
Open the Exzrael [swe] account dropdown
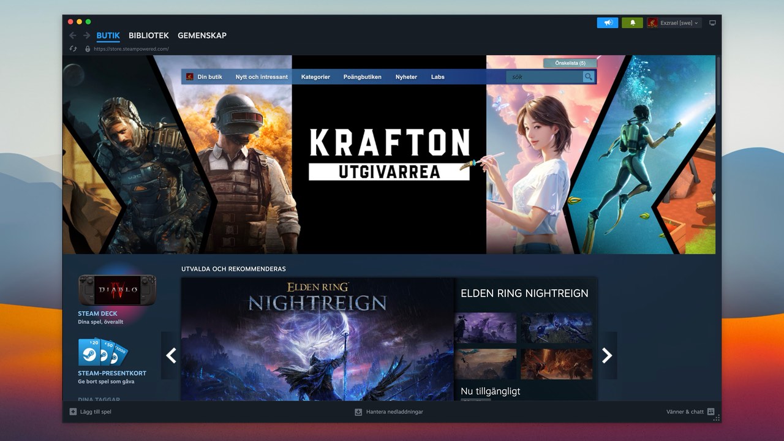point(674,22)
